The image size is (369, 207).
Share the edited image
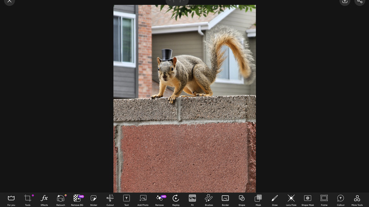click(360, 1)
